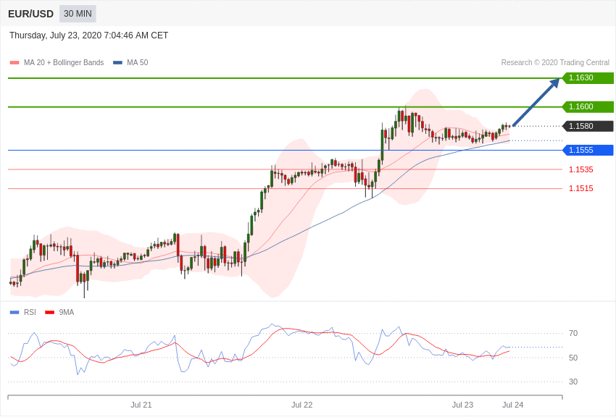Click the blue MA 50 legend swatch
The width and height of the screenshot is (616, 417).
pyautogui.click(x=117, y=62)
